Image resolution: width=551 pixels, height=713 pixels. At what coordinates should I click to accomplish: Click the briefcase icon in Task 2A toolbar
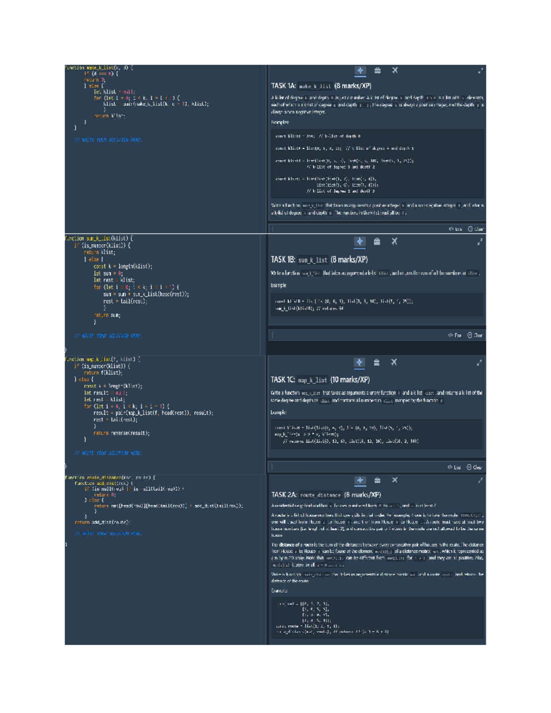point(377,481)
